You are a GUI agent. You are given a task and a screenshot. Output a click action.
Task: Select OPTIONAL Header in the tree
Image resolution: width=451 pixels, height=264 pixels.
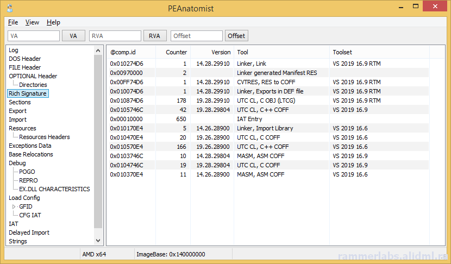click(x=33, y=76)
